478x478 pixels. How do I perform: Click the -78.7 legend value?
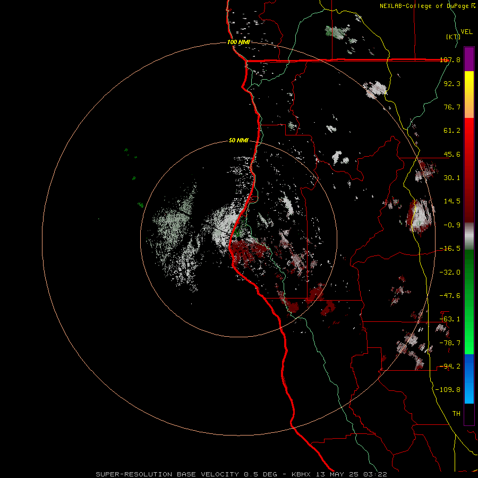coord(450,343)
